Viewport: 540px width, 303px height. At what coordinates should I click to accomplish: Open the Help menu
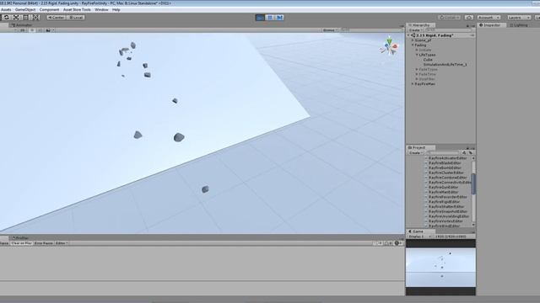click(x=116, y=9)
